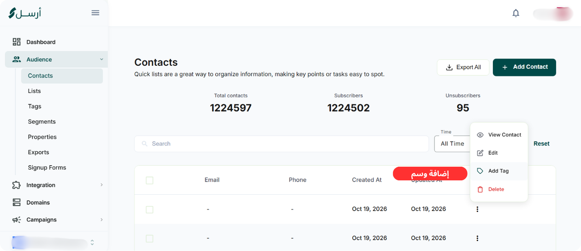Expand the Campaigns section chevron
Screen dimensions: 581x251
point(101,220)
